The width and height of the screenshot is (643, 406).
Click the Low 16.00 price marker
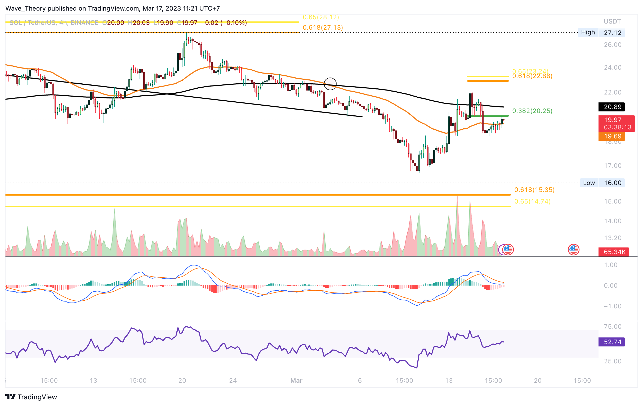(602, 183)
